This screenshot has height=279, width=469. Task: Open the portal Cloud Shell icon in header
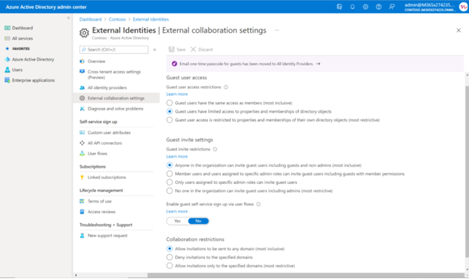coord(339,7)
